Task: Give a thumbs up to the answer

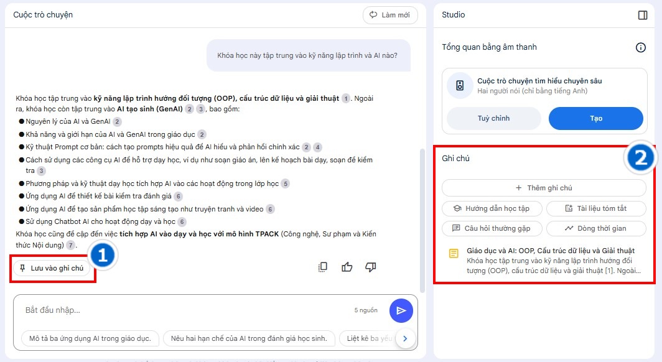Action: point(347,266)
